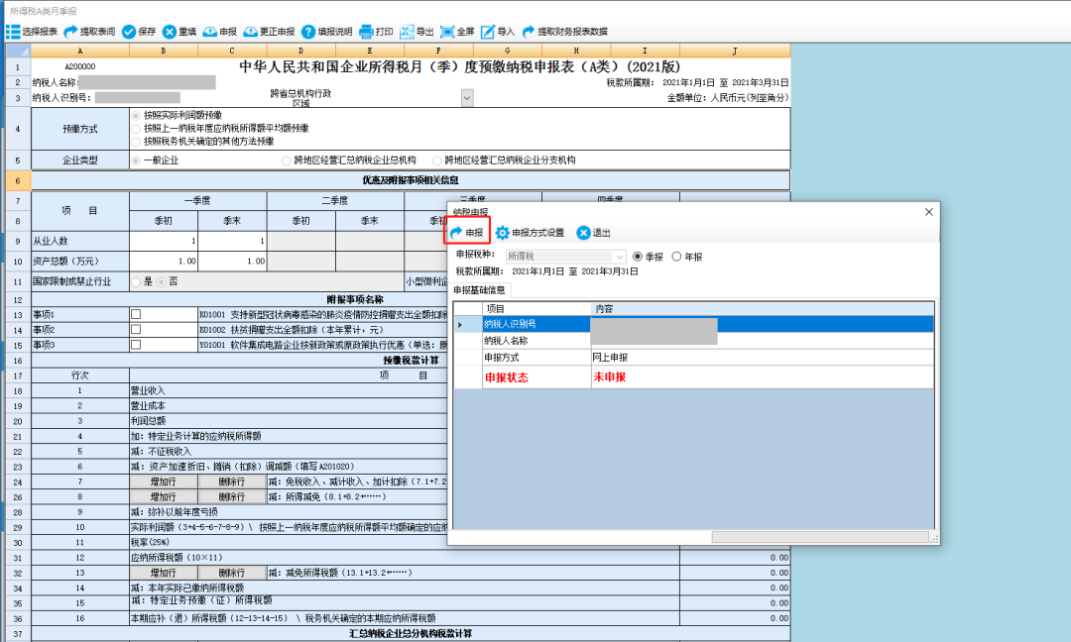1071x642 pixels.
Task: Tick the 事项3 checkbox
Action: tap(136, 345)
